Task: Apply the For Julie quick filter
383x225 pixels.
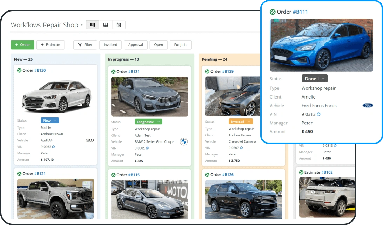Action: click(181, 45)
